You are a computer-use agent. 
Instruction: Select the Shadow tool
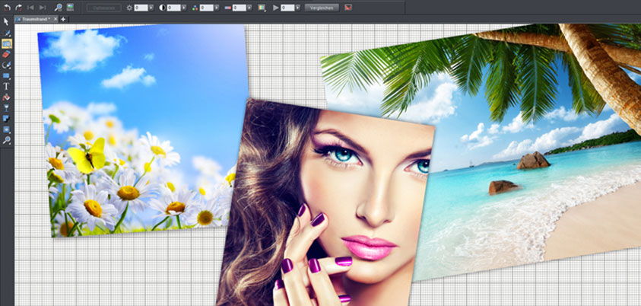(x=7, y=119)
